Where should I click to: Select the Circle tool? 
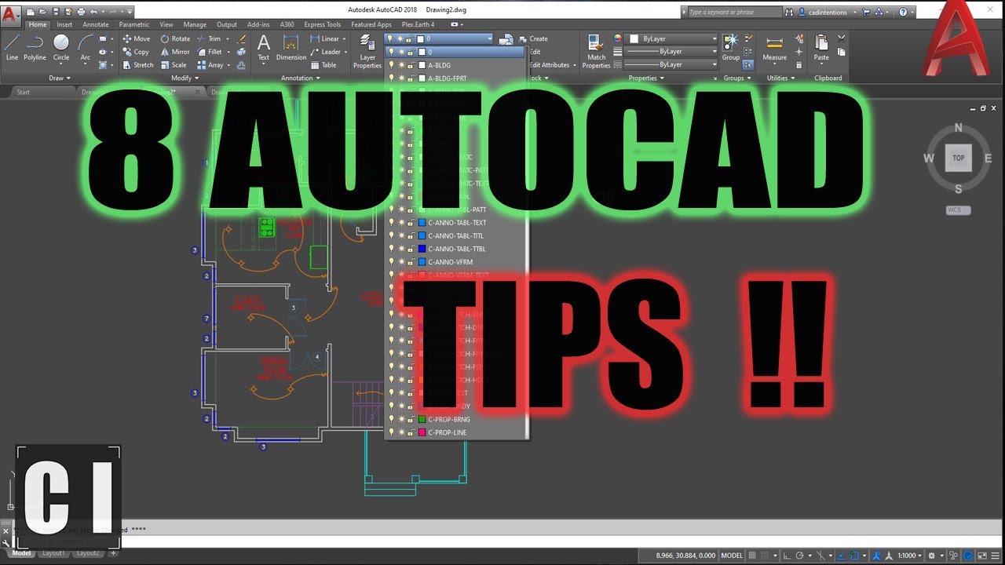pos(61,47)
